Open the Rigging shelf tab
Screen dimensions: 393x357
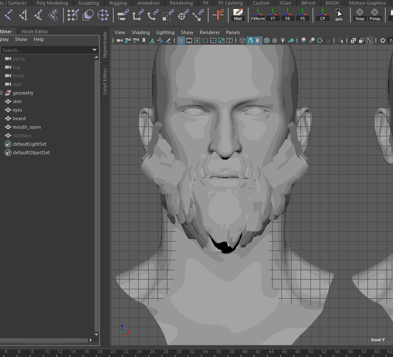(x=118, y=3)
